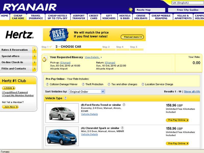This screenshot has height=153, width=204.
Task: Click the itinerary clock icon
Action: pyautogui.click(x=45, y=59)
